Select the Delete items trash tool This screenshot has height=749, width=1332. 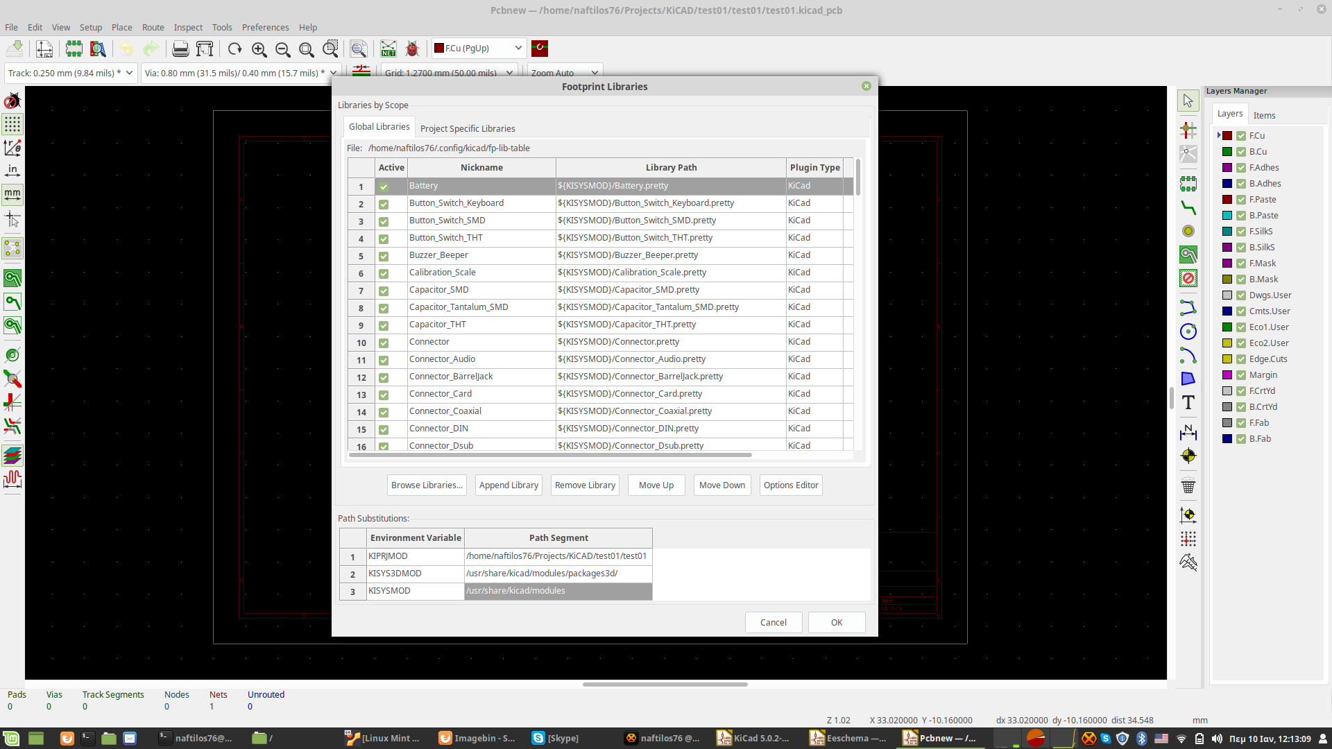click(1188, 486)
